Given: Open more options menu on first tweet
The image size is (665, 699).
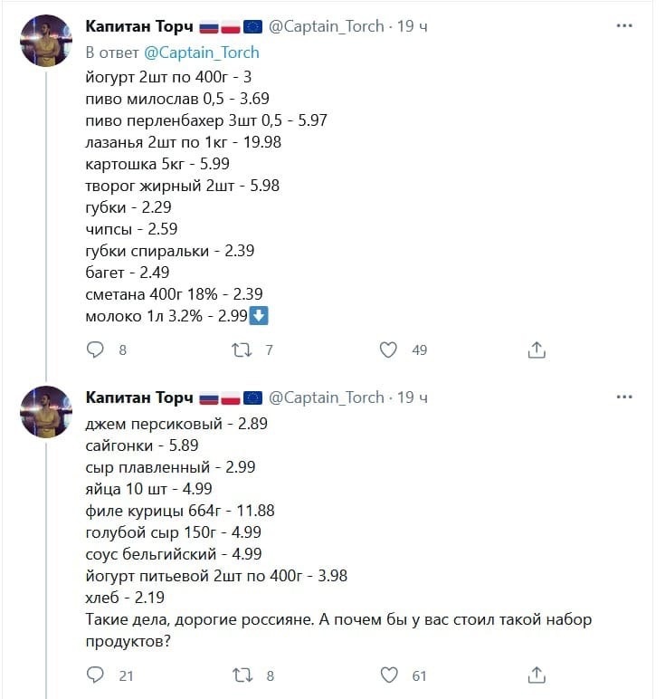Looking at the screenshot, I should (624, 26).
